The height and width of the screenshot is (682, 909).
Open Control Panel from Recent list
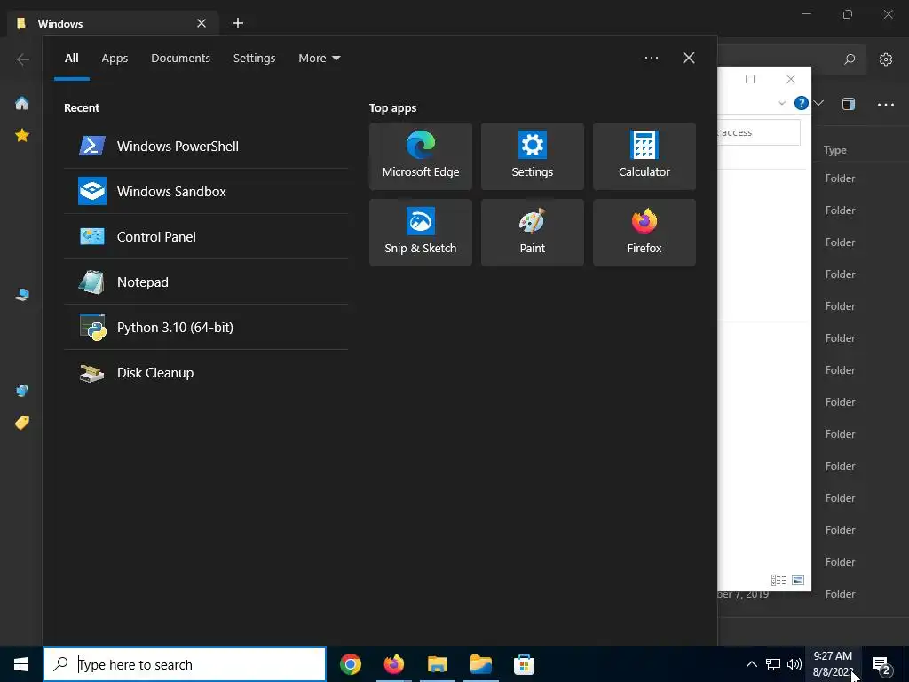[206, 236]
